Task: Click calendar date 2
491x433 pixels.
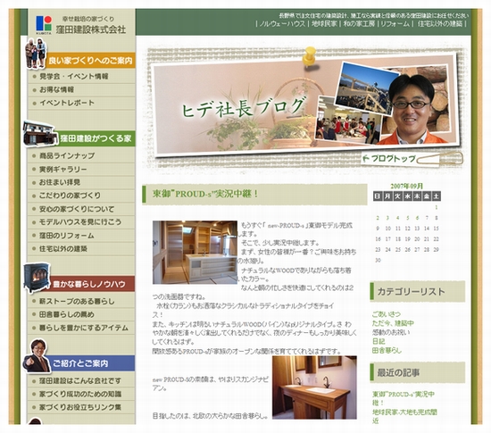Action: pos(378,218)
